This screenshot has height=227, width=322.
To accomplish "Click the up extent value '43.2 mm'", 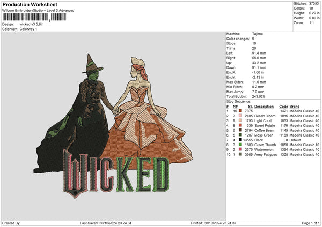I will tap(259, 63).
